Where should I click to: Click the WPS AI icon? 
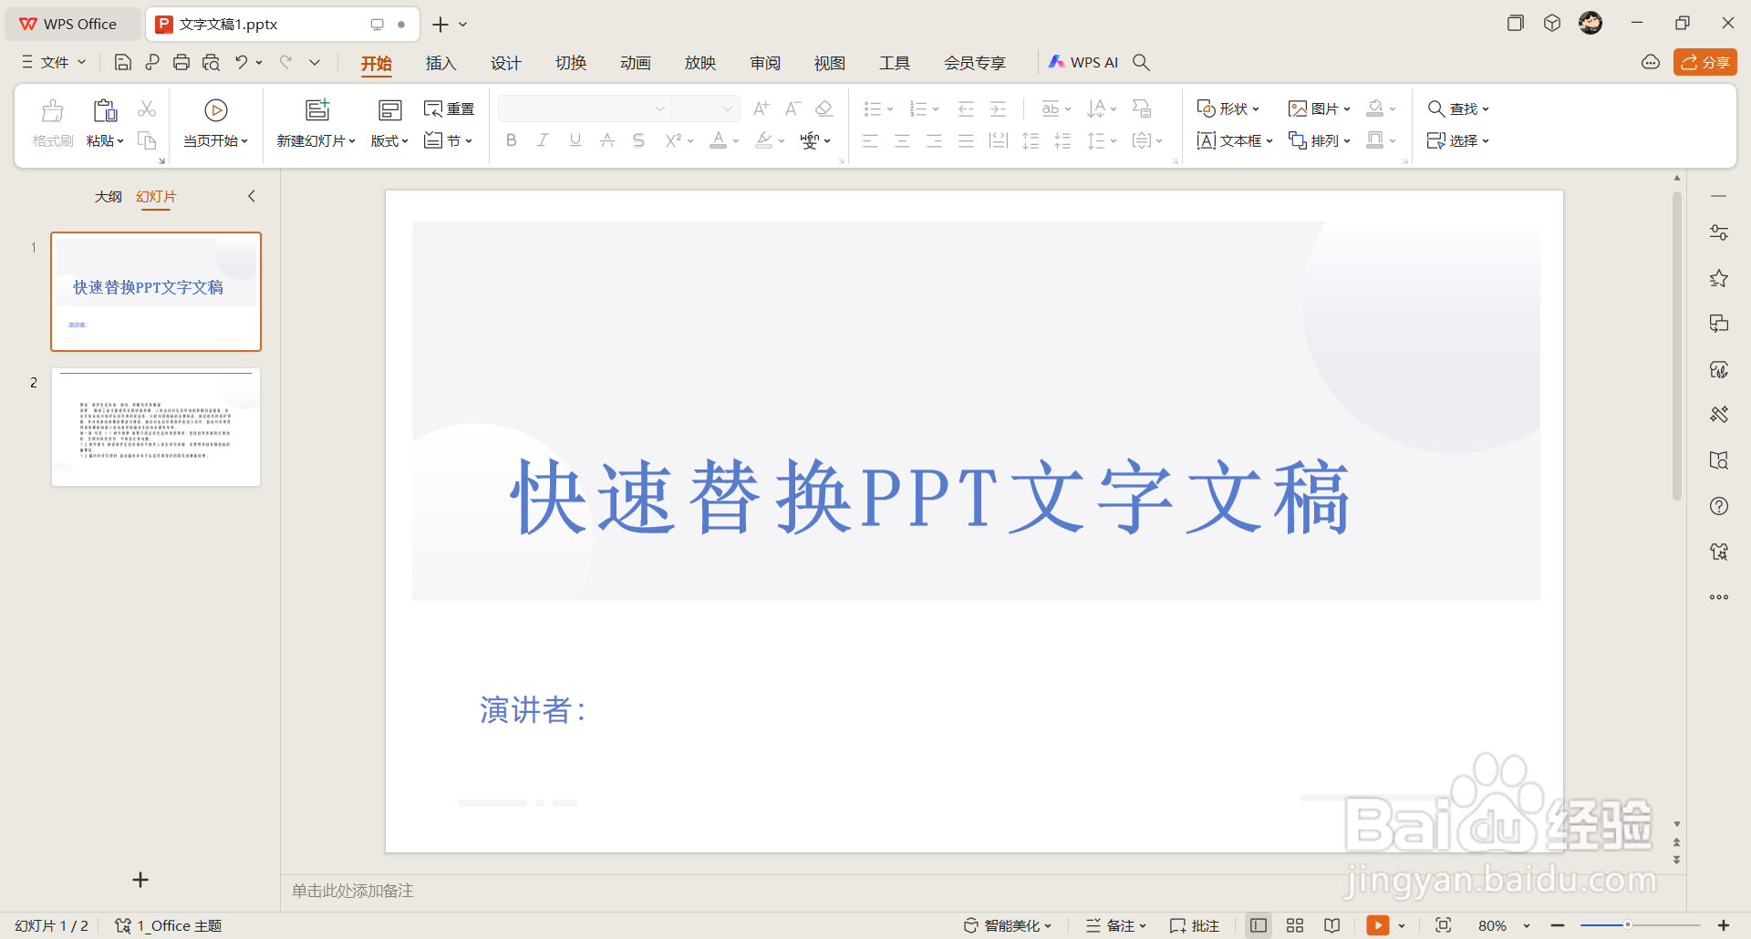click(1083, 62)
